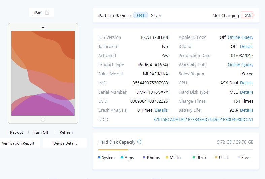Open Online Query for Apple ID Lock

(x=240, y=37)
